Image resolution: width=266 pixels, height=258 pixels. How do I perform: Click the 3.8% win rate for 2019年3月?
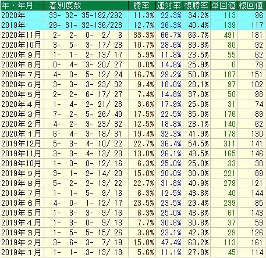click(x=146, y=232)
